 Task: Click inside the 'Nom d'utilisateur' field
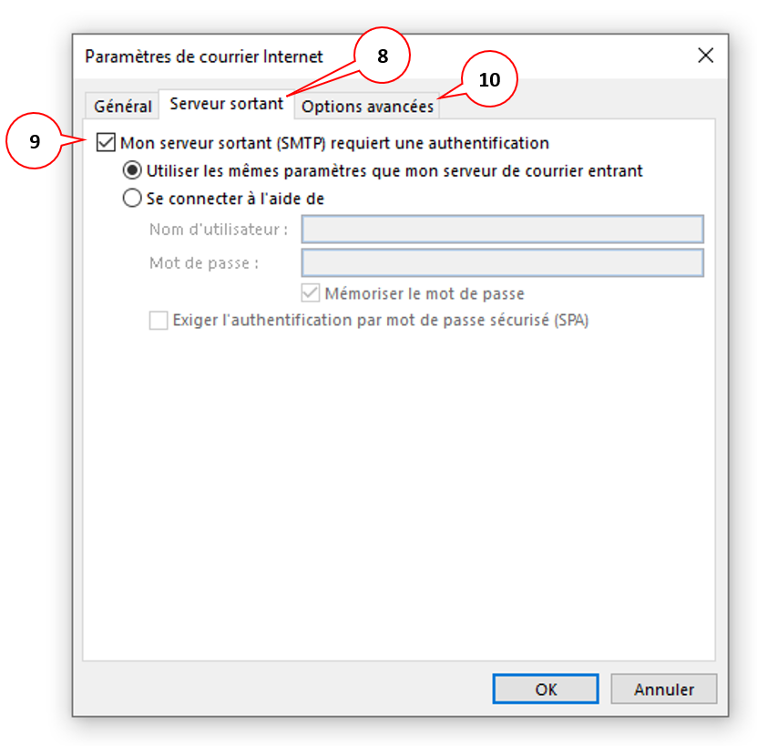(x=501, y=230)
